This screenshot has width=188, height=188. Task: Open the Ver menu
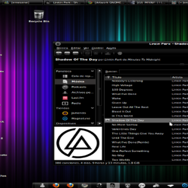[86, 48]
